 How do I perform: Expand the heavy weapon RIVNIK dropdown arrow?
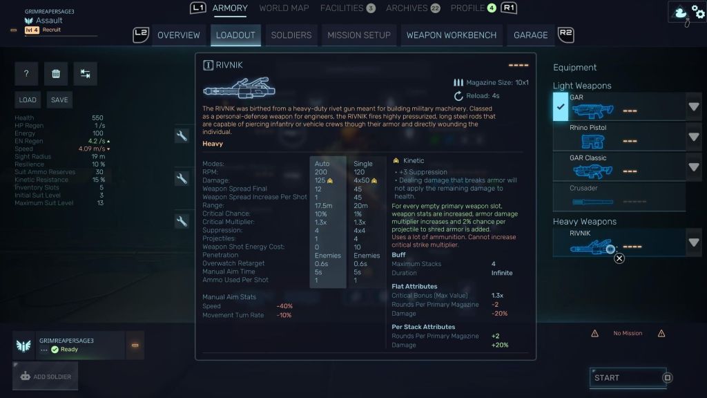tap(693, 243)
